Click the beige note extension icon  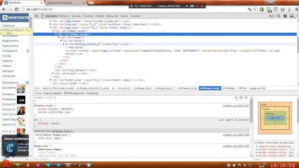pyautogui.click(x=276, y=9)
